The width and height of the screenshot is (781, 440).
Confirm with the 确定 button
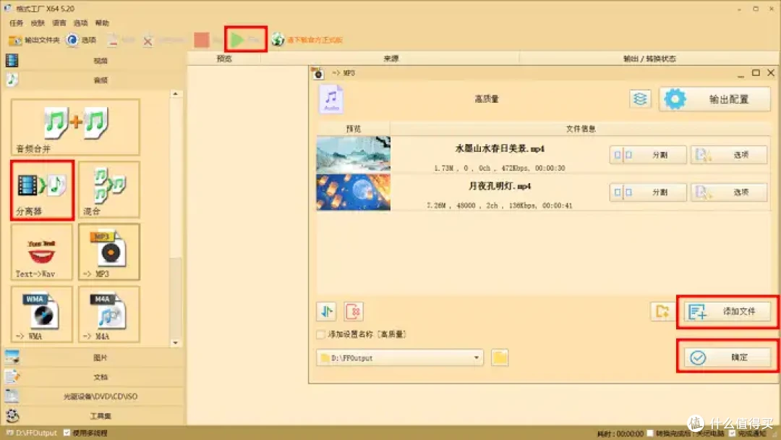[727, 357]
